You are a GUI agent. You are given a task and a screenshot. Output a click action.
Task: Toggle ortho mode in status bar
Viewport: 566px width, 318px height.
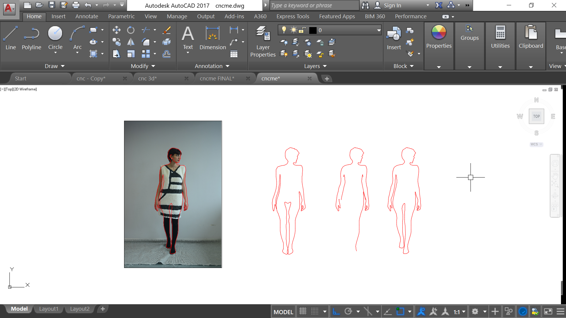(336, 311)
